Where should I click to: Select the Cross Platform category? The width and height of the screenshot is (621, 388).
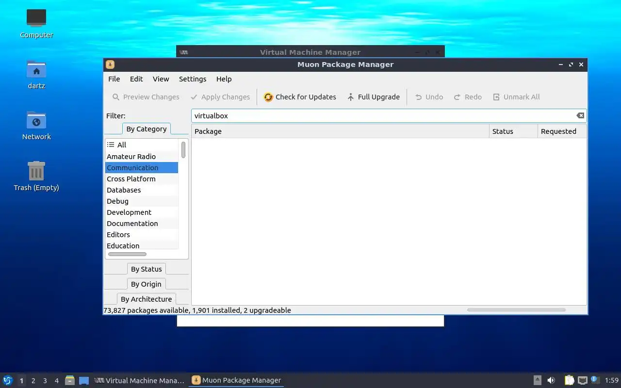click(x=142, y=179)
